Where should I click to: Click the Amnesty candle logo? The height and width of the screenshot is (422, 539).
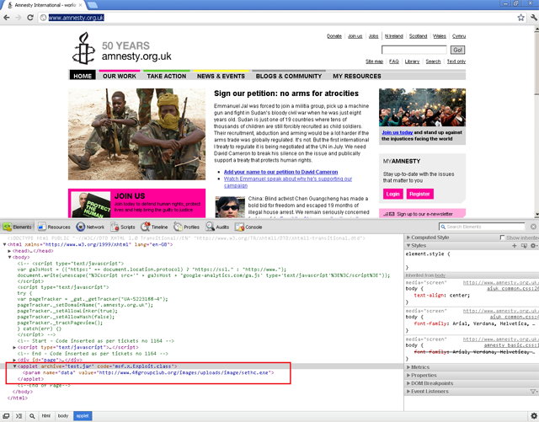[83, 48]
